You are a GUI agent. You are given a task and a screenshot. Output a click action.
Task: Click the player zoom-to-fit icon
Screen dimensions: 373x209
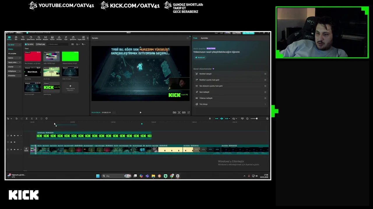point(179,112)
